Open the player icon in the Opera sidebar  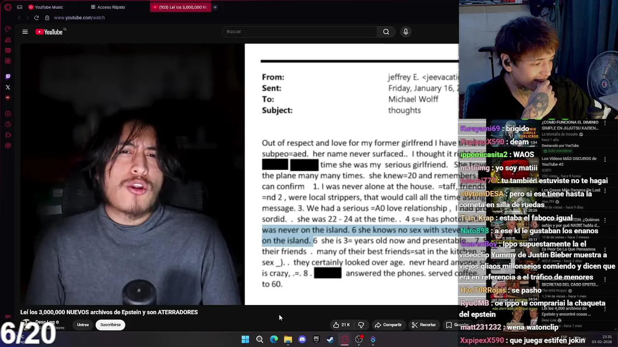8,114
